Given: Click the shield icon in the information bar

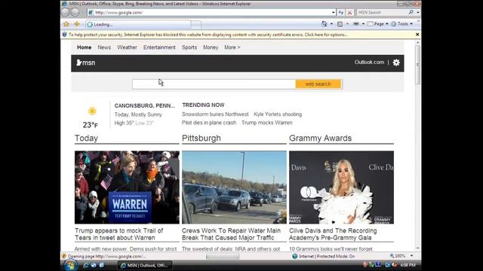Looking at the screenshot, I should click(x=64, y=35).
